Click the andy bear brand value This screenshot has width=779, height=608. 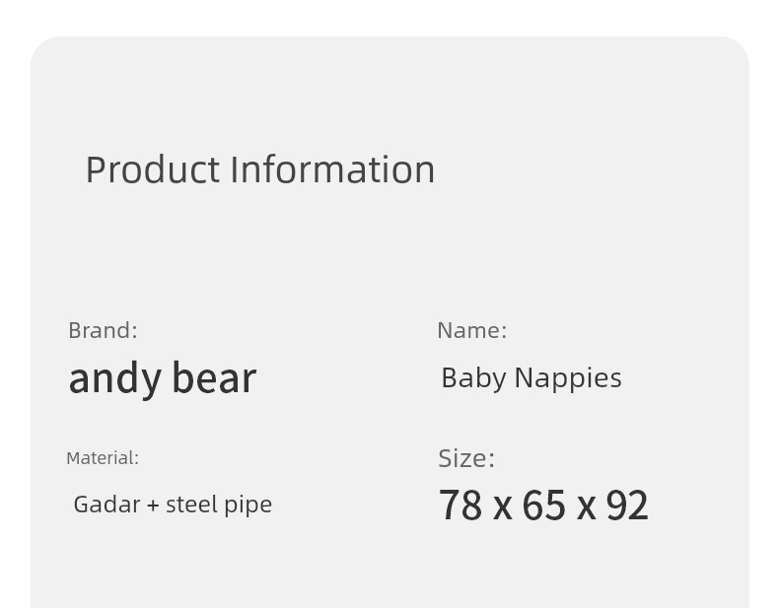coord(163,378)
